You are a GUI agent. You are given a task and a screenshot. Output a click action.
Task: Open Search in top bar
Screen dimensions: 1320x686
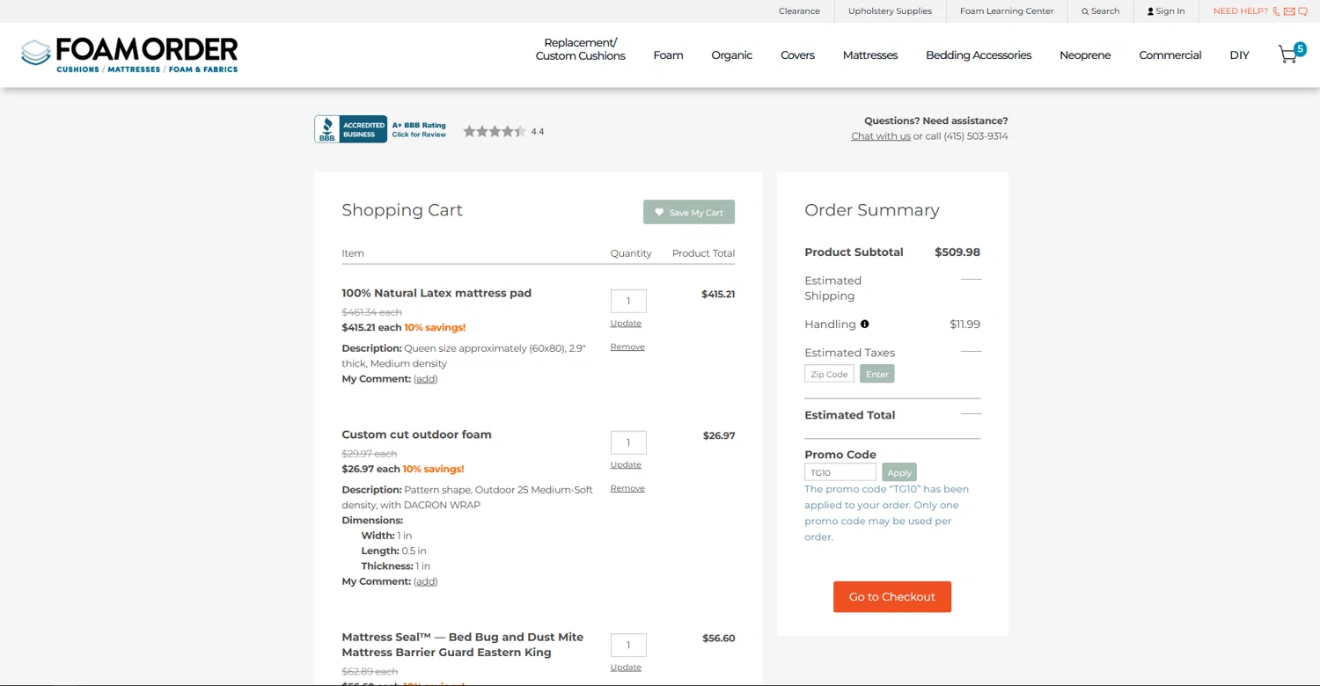pyautogui.click(x=1101, y=11)
